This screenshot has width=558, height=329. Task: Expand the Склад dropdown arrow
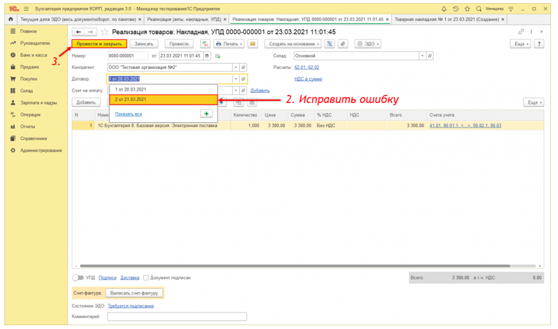pyautogui.click(x=422, y=56)
